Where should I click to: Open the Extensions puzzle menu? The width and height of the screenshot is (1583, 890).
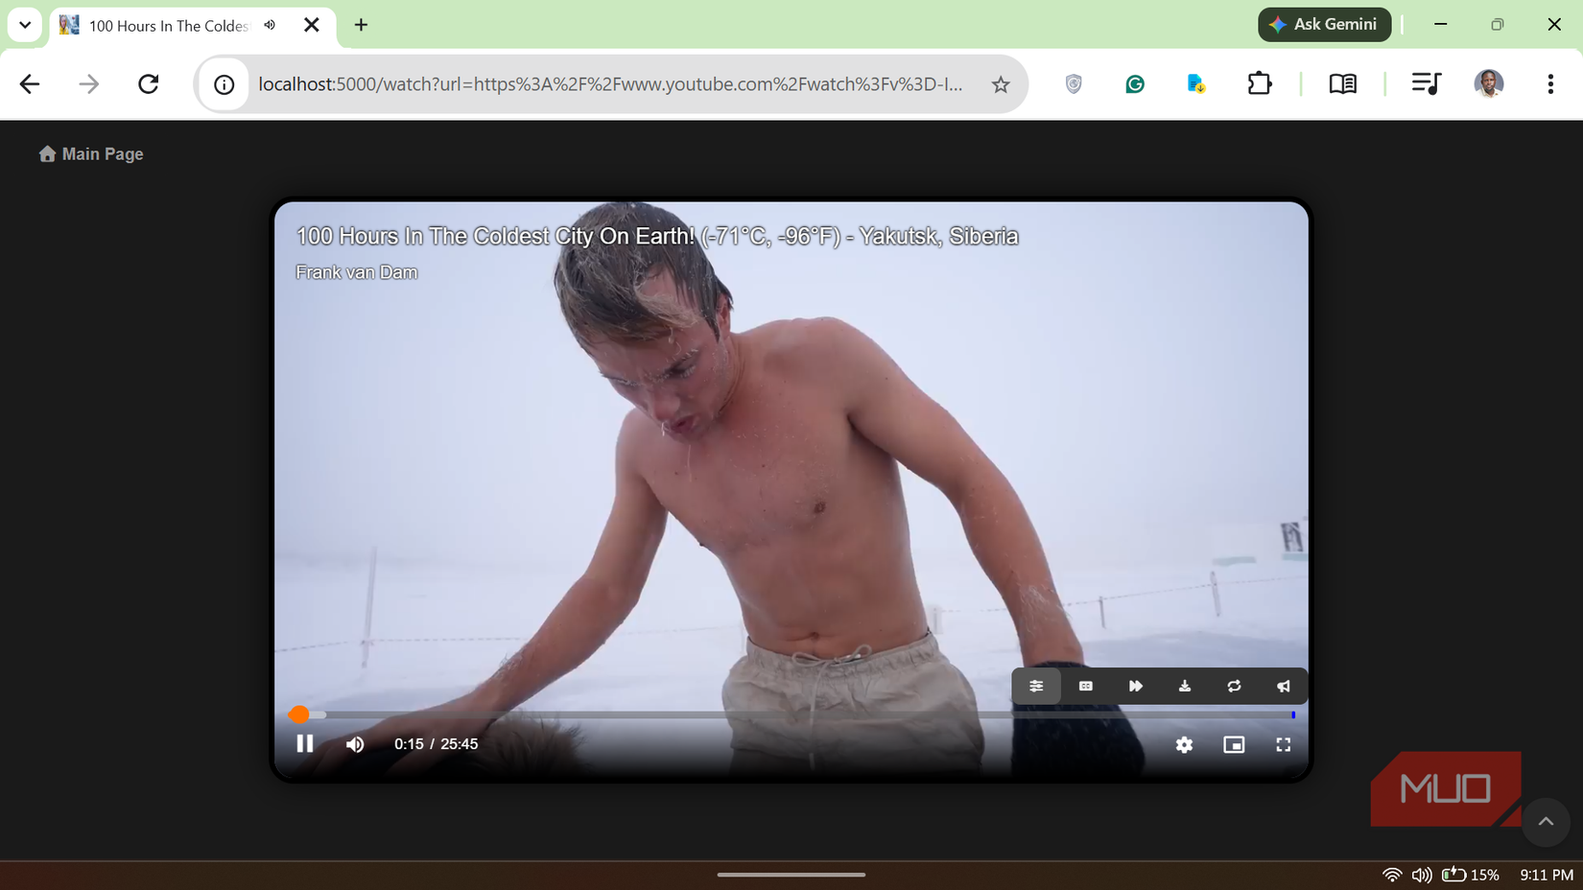tap(1260, 84)
